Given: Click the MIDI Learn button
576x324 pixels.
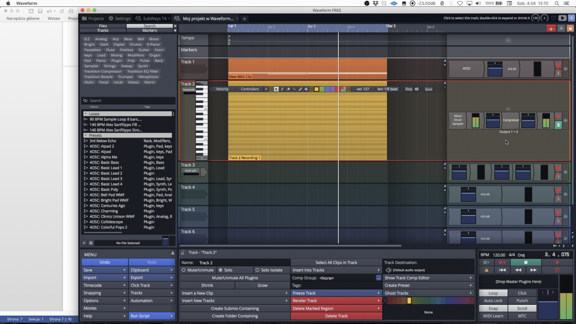Looking at the screenshot, I should point(493,316).
